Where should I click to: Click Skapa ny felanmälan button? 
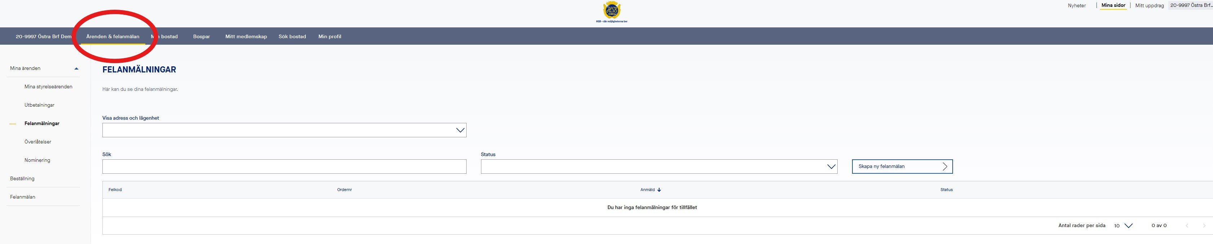pos(902,166)
